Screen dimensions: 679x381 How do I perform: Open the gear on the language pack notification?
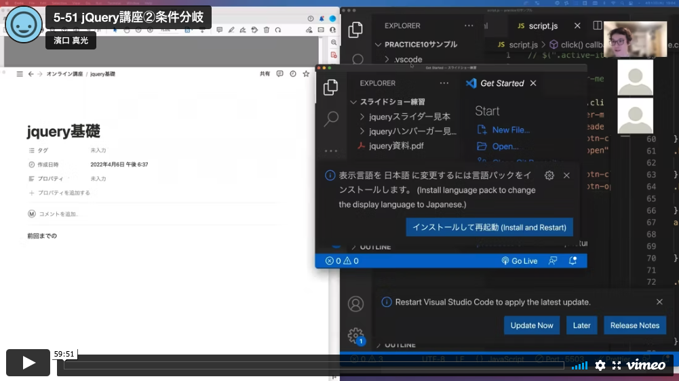[549, 176]
